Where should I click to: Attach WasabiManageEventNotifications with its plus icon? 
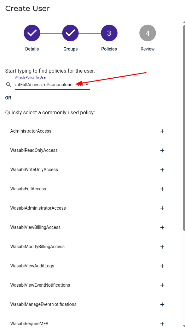(x=162, y=304)
